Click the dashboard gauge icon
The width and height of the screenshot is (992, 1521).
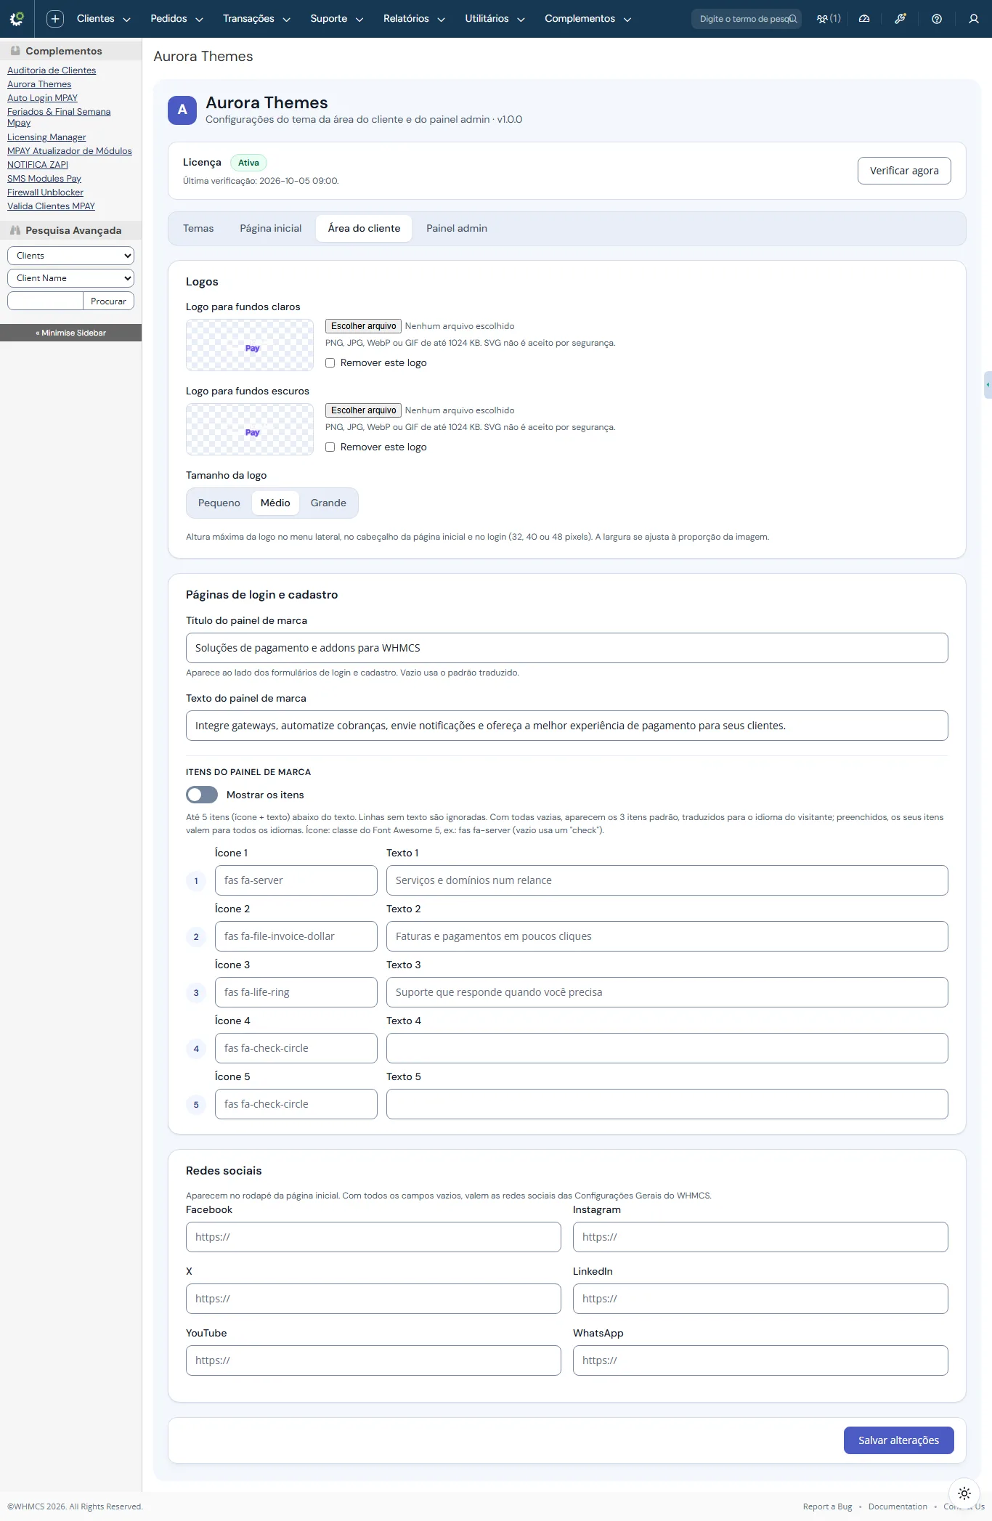coord(864,19)
